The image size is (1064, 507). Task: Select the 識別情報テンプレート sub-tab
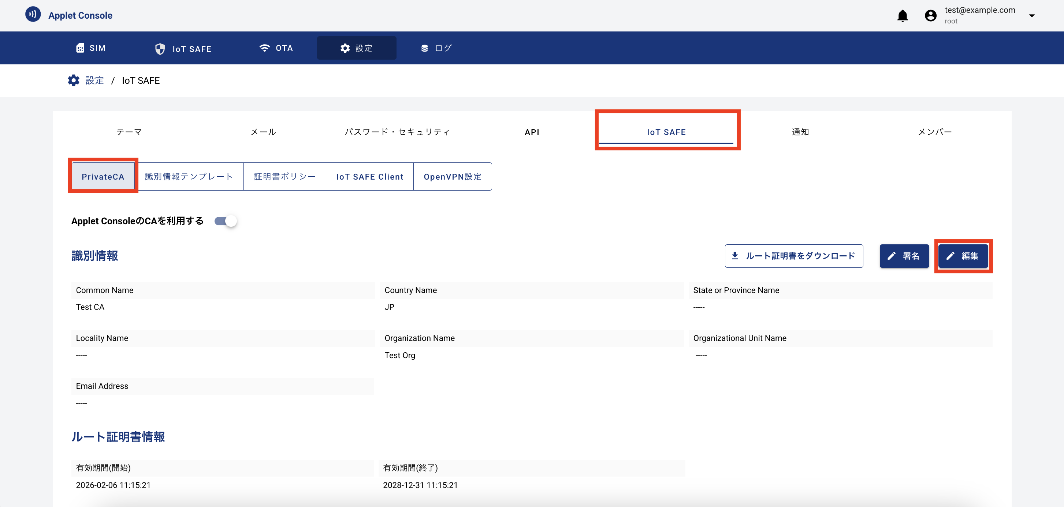click(189, 177)
